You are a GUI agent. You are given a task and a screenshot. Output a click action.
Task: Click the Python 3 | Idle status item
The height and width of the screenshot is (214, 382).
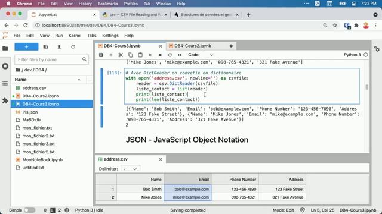89,210
